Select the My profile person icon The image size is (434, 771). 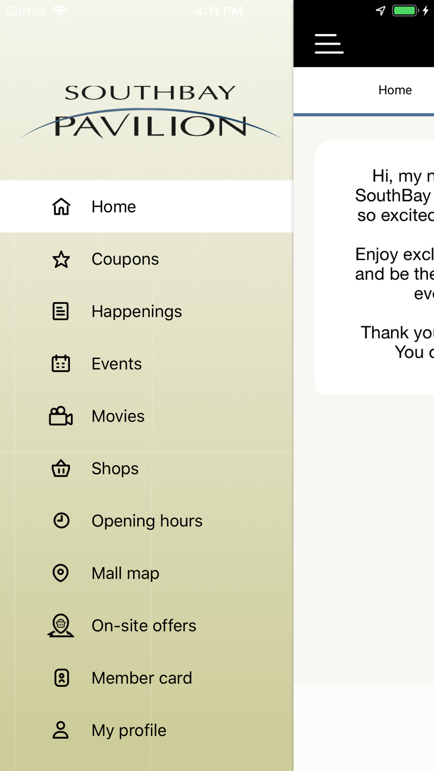tap(61, 730)
